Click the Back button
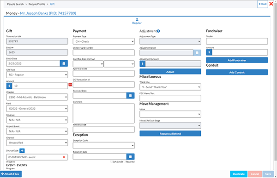The height and width of the screenshot is (178, 277). pyautogui.click(x=263, y=4)
